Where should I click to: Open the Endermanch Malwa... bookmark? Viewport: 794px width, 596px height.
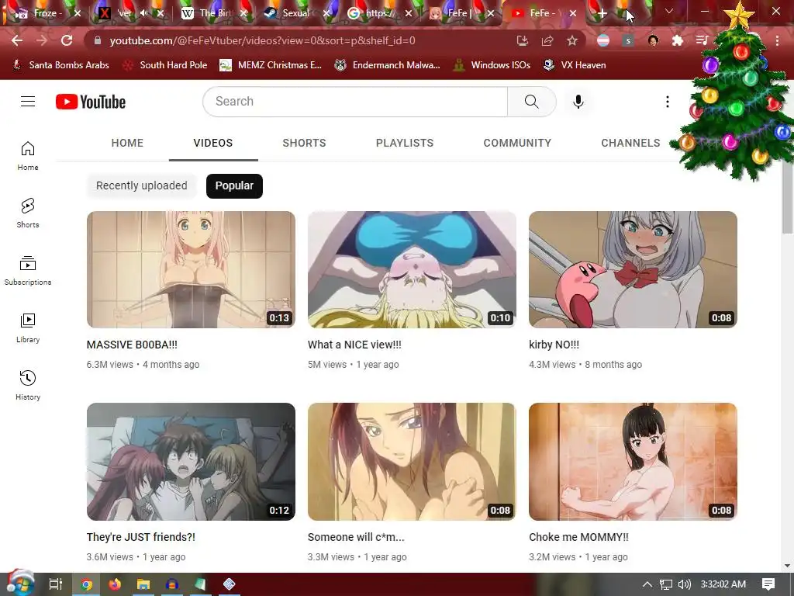[388, 65]
